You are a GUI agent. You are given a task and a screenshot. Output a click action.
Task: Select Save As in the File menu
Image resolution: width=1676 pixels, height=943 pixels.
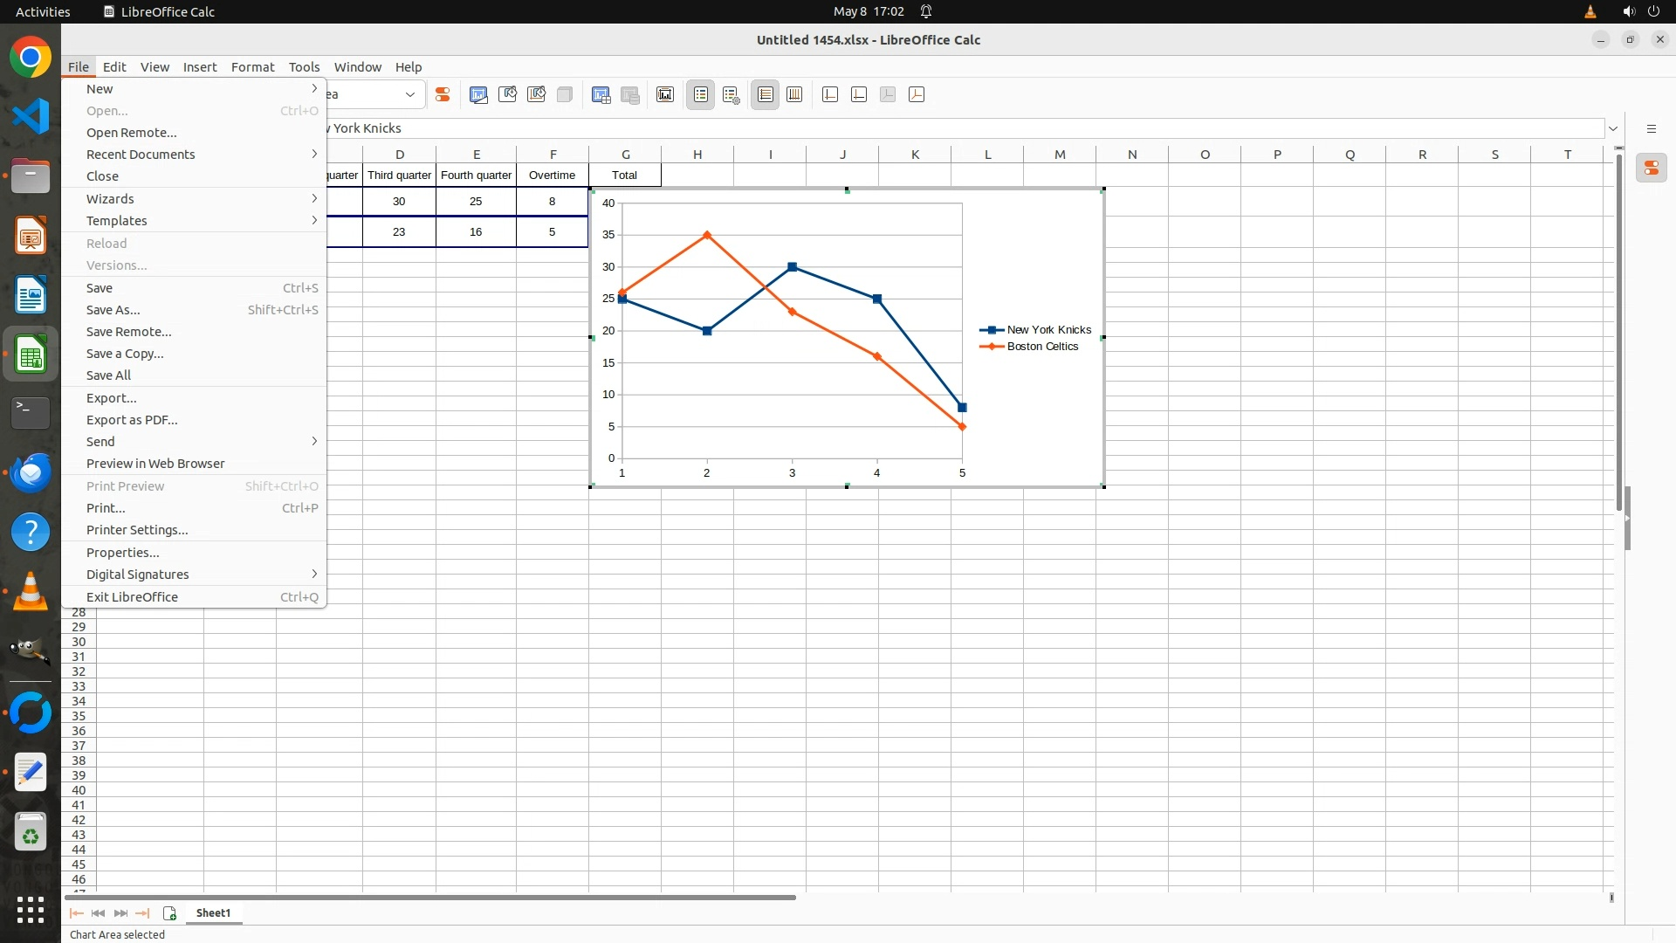(113, 310)
